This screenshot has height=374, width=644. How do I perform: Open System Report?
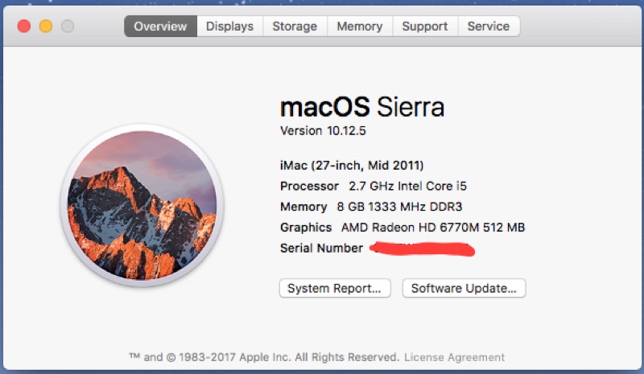click(335, 288)
